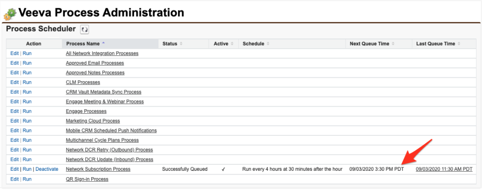Edit CRM Vault Metadata Sync Process

(15, 92)
